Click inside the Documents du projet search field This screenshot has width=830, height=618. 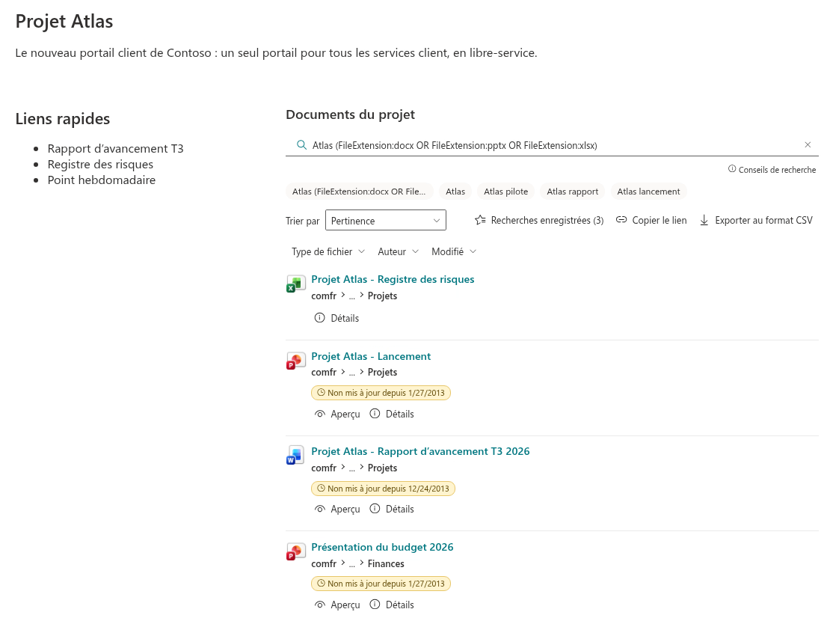coord(552,145)
